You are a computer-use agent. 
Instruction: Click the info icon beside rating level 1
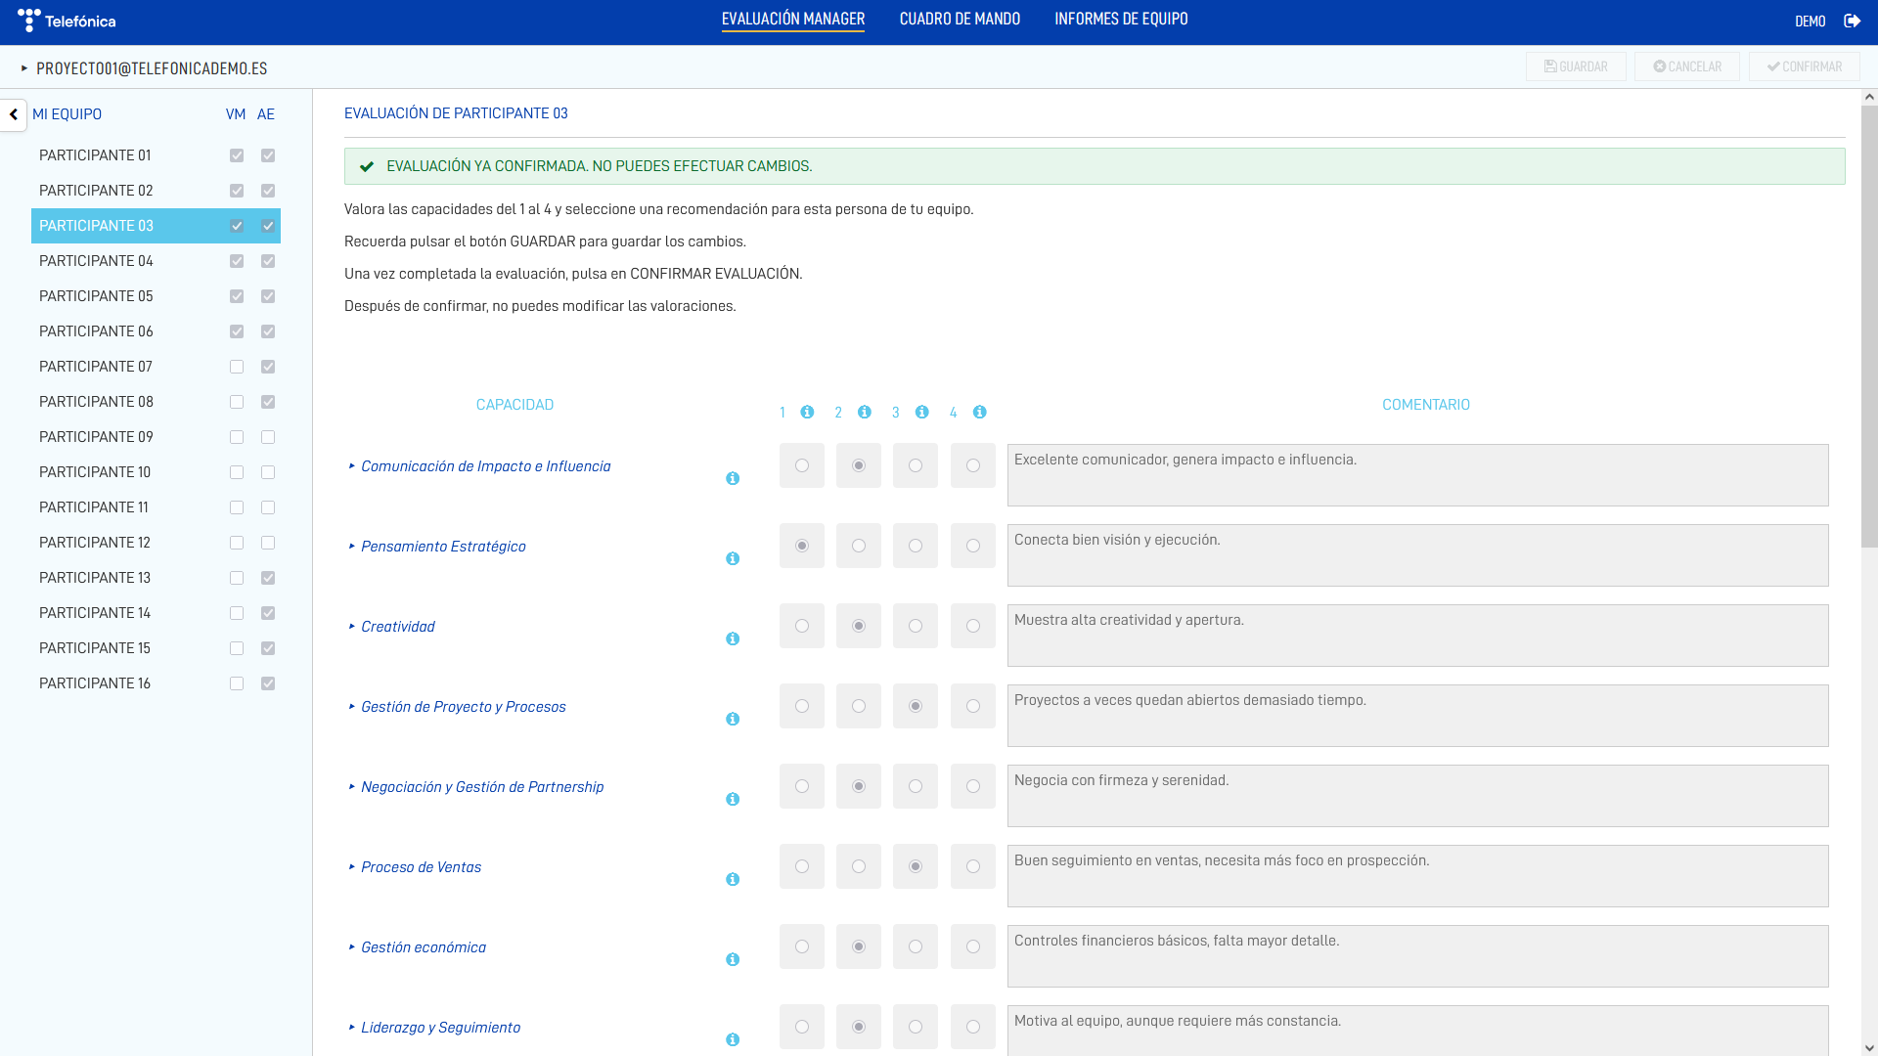click(x=806, y=412)
